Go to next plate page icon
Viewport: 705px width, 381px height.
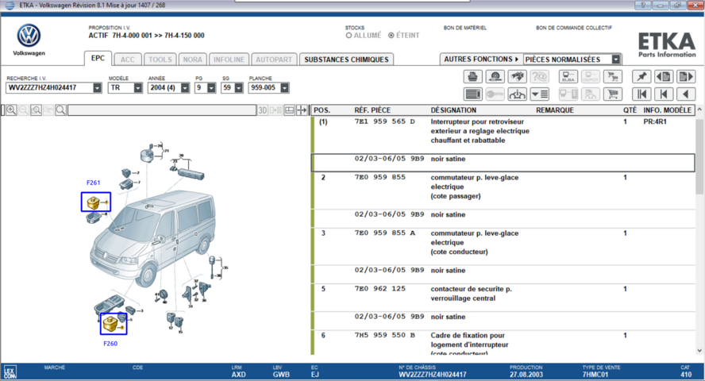pyautogui.click(x=686, y=76)
